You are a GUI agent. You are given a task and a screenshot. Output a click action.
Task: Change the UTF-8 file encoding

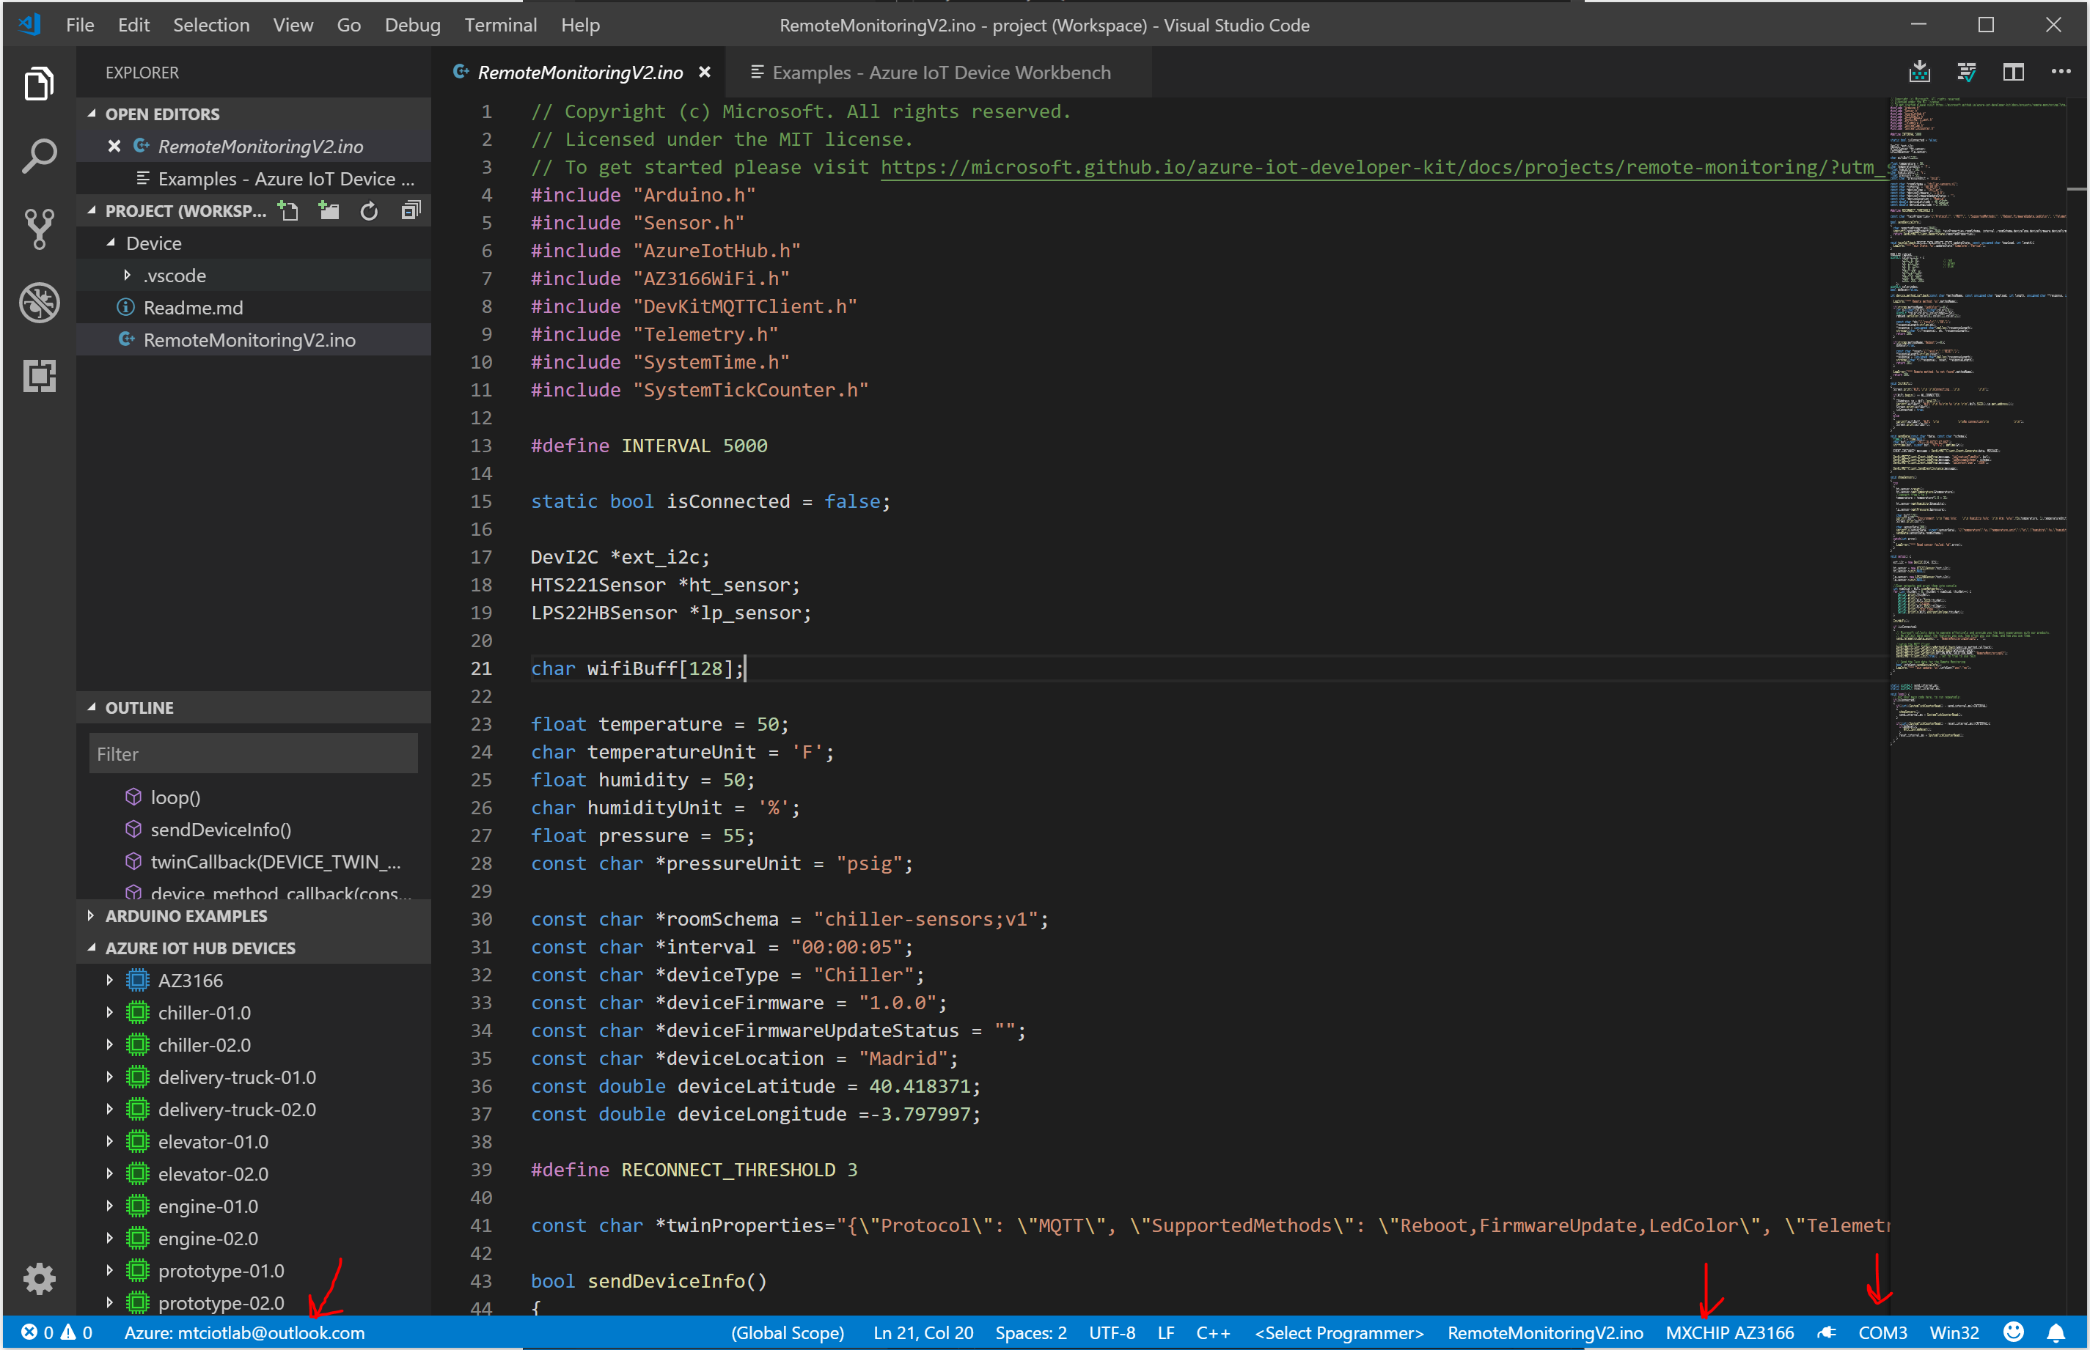pos(1111,1332)
